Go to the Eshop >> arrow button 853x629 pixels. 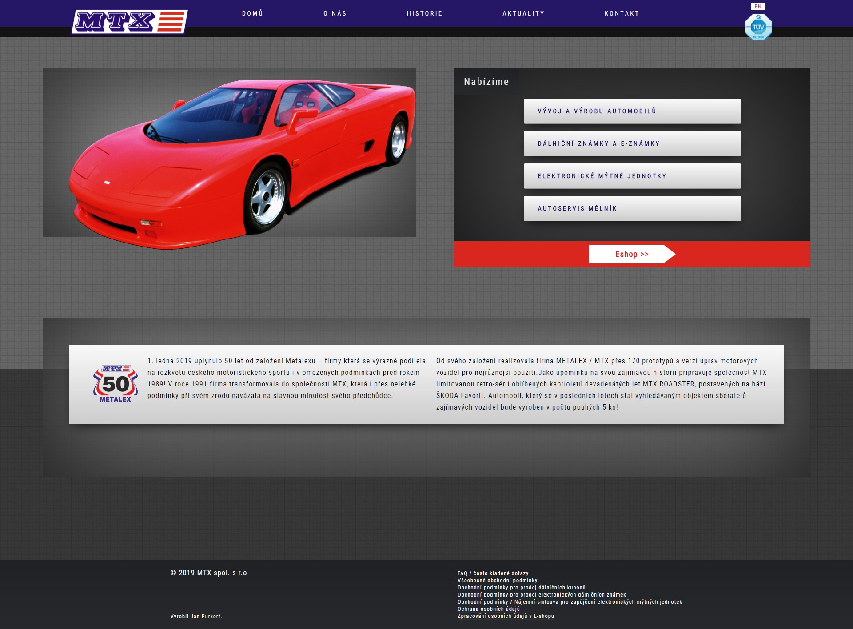point(632,254)
